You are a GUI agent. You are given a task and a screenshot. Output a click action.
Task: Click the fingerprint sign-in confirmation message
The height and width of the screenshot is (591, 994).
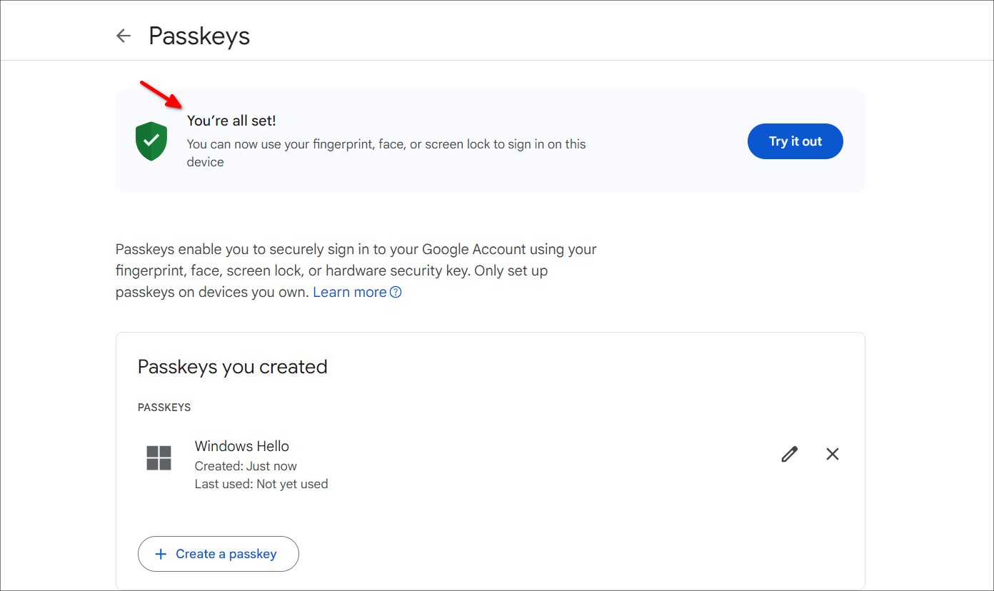coord(386,153)
